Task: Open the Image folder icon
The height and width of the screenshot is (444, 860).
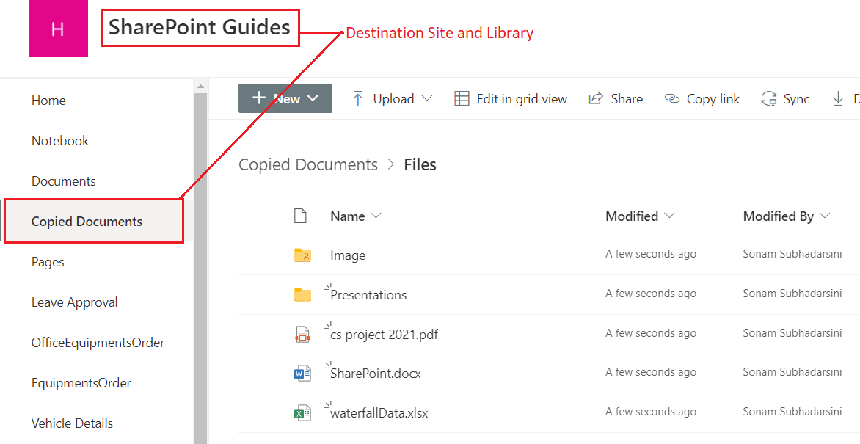Action: coord(302,255)
